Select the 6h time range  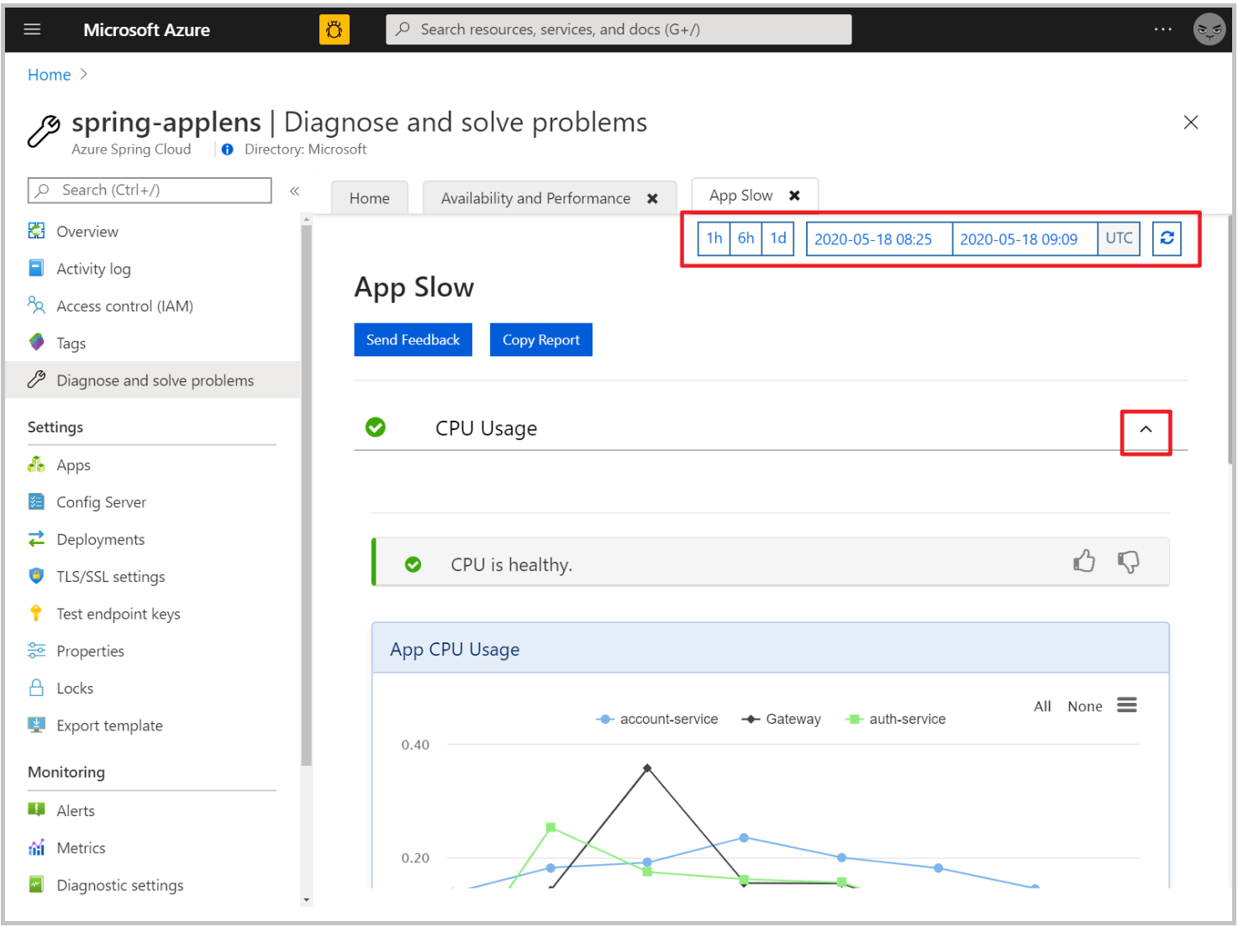[x=745, y=238]
